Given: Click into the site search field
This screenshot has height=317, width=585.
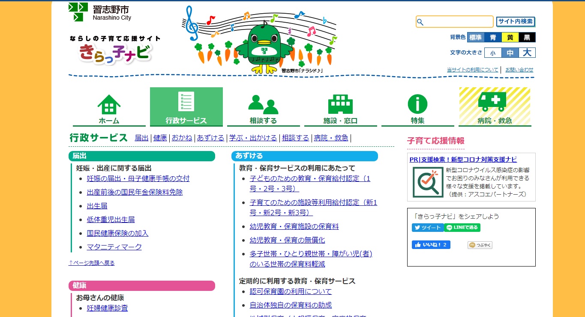Looking at the screenshot, I should coord(455,22).
